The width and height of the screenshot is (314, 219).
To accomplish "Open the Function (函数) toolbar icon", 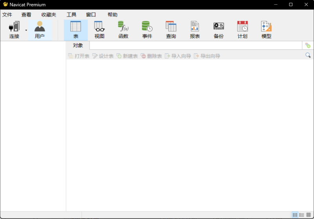I will (x=123, y=30).
